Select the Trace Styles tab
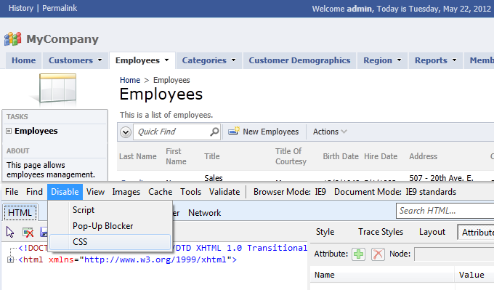This screenshot has height=290, width=494. coord(381,232)
